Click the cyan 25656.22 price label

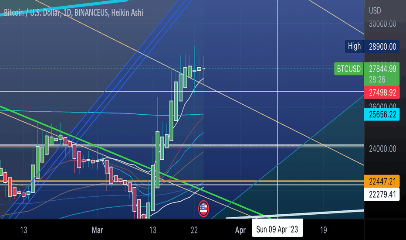pos(382,114)
